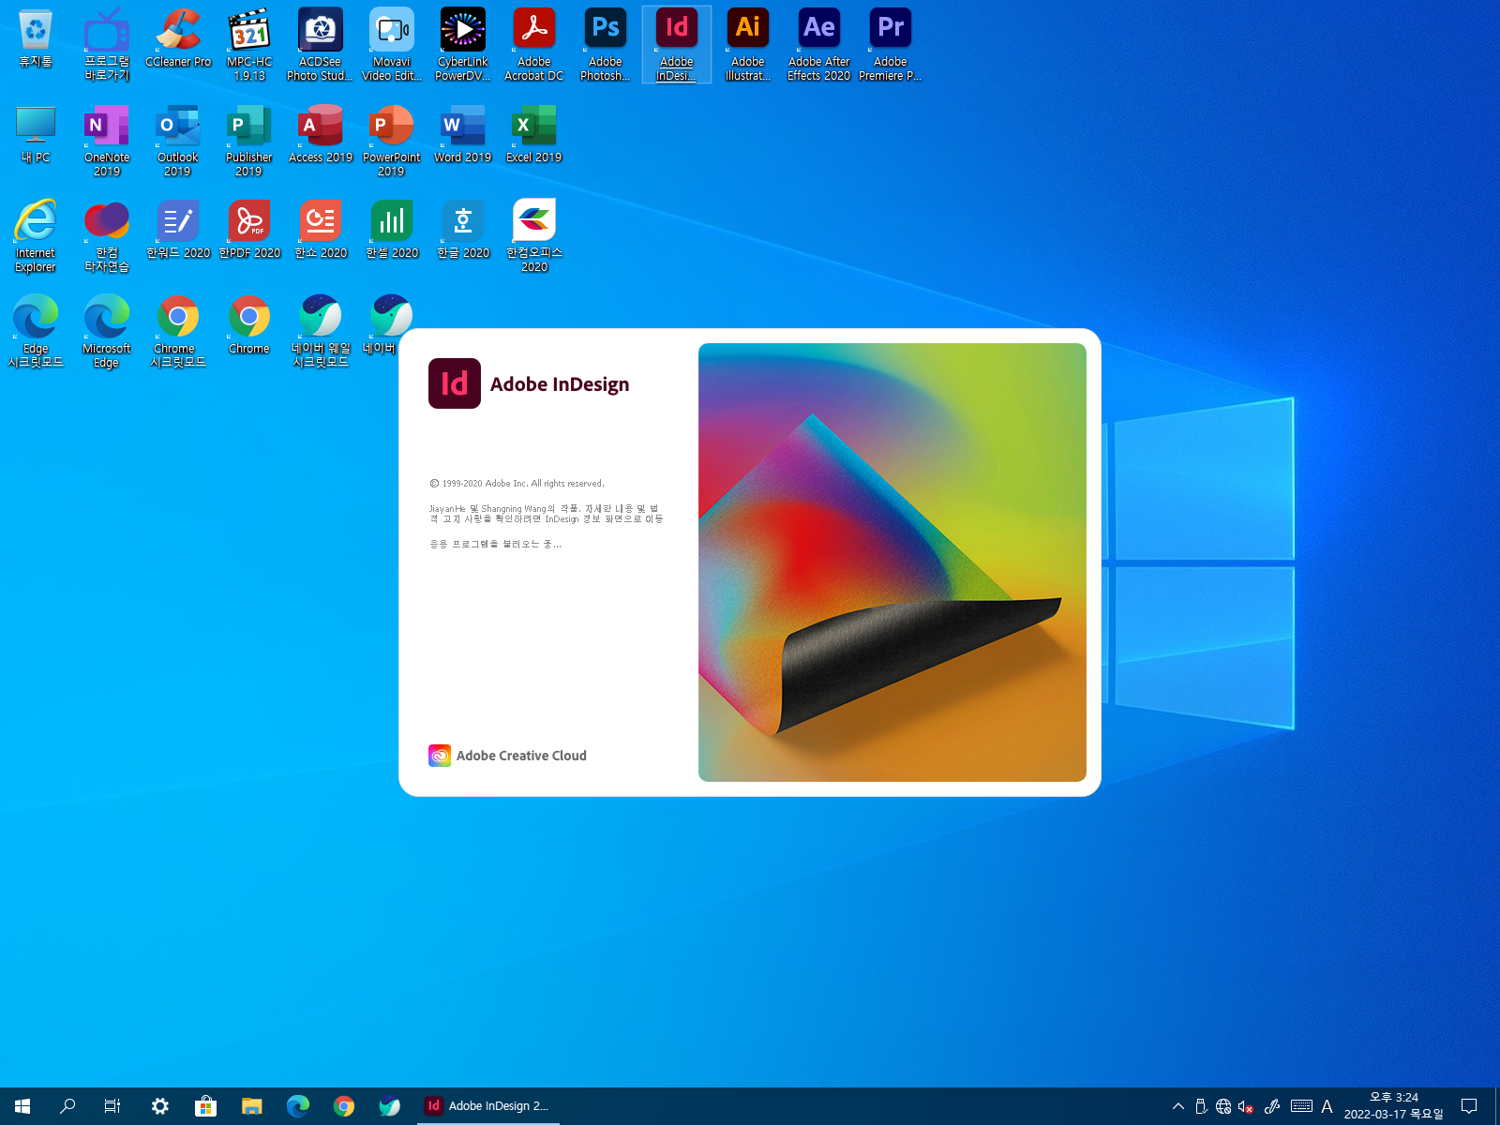Select the PowerPoint 2019 icon
The image size is (1500, 1125).
click(392, 141)
